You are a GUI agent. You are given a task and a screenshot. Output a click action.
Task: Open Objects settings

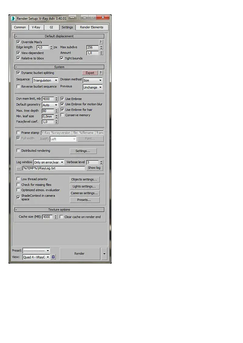pos(85,179)
